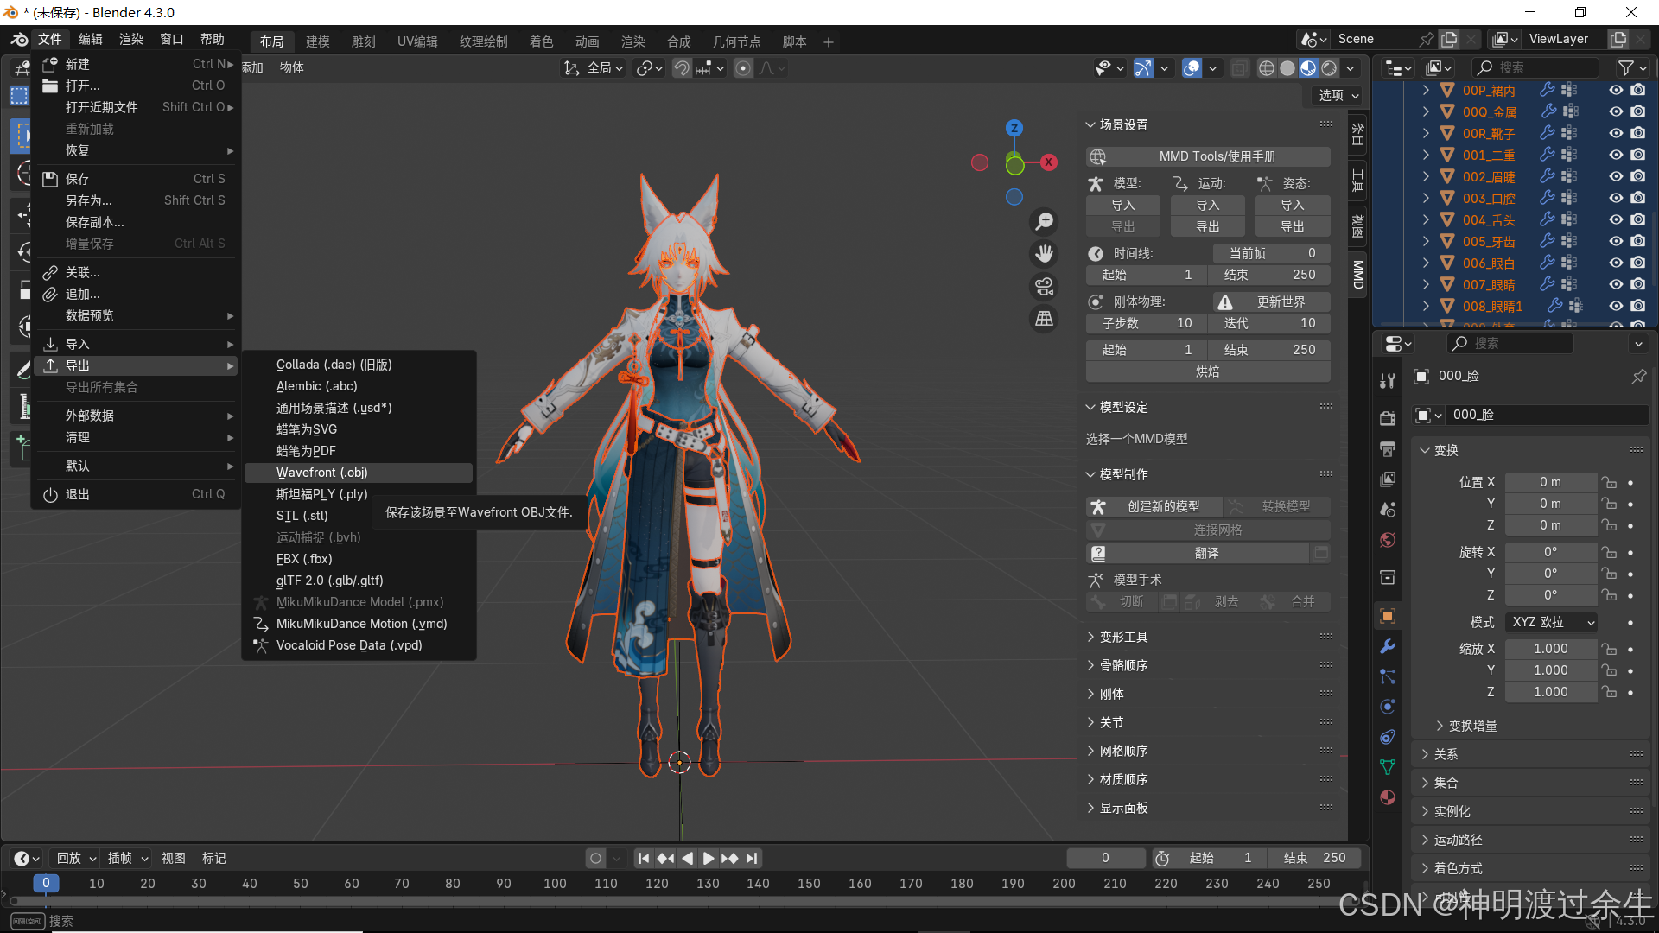Choose Wavefront (.obj) export option

coord(322,473)
